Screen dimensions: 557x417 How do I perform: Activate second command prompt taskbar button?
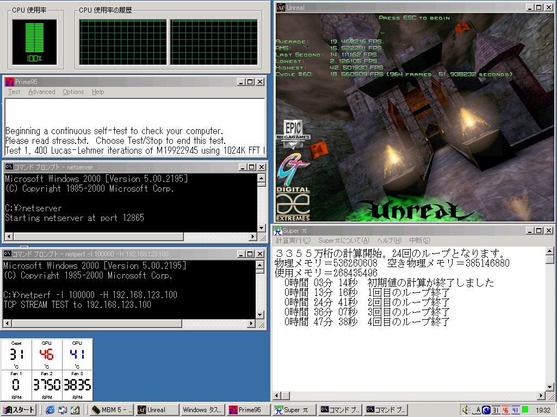[x=386, y=410]
